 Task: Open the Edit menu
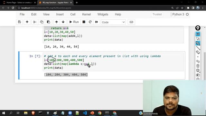point(34,14)
